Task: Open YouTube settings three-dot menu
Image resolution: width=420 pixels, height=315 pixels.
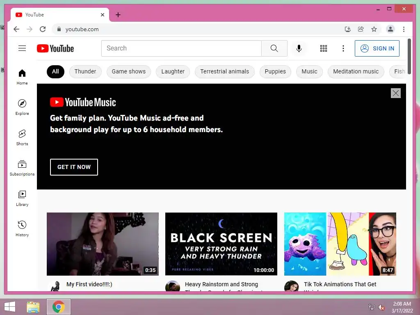Action: click(x=343, y=48)
